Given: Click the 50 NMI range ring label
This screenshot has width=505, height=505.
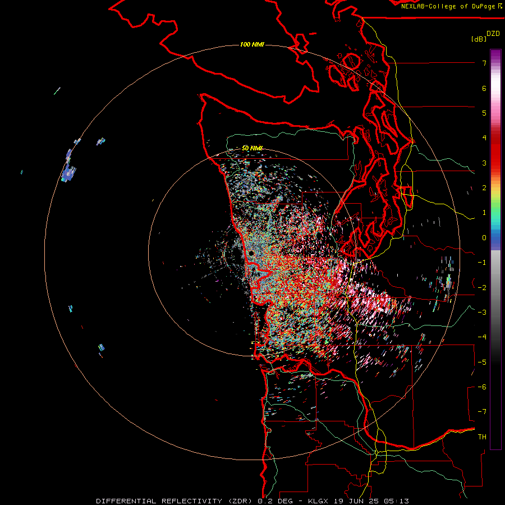Looking at the screenshot, I should pos(252,148).
